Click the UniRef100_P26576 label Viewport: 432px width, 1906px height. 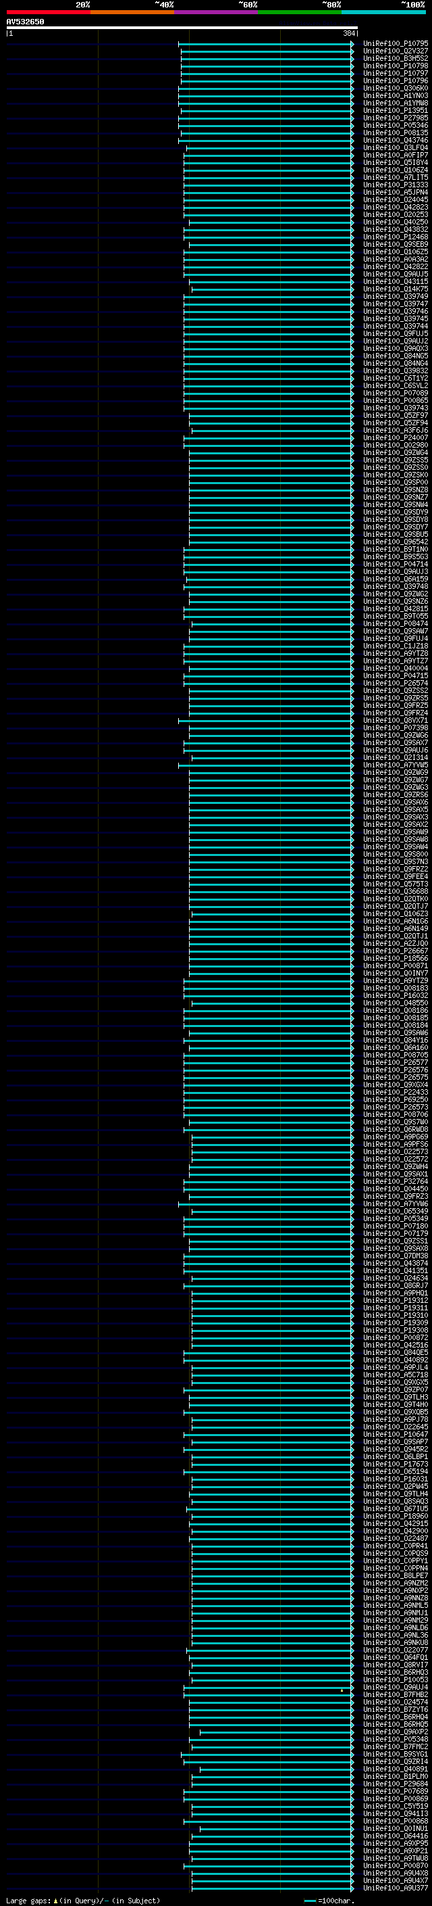396,1070
